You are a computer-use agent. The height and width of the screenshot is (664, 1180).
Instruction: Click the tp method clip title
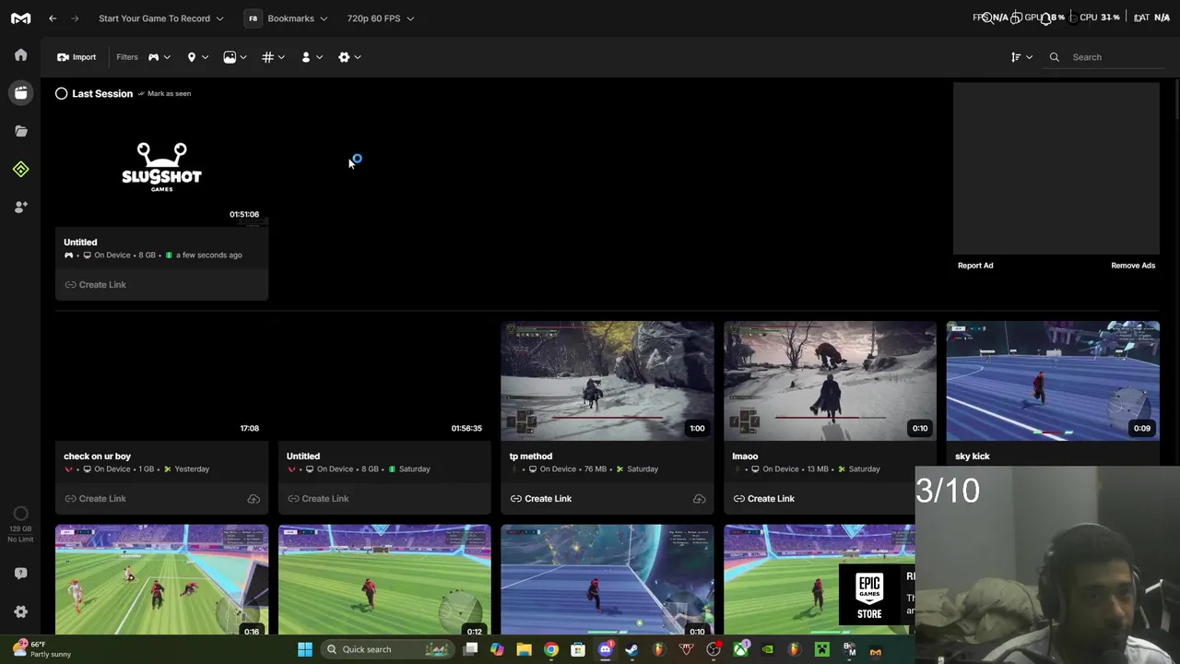click(x=531, y=456)
